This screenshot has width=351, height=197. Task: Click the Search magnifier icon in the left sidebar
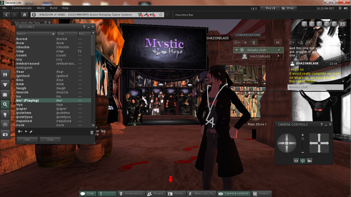pyautogui.click(x=5, y=104)
